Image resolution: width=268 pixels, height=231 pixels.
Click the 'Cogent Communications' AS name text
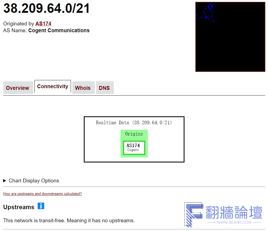click(59, 30)
